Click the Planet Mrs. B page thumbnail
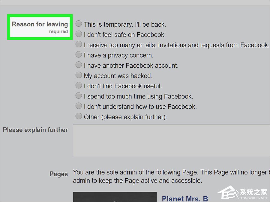 tap(115, 198)
